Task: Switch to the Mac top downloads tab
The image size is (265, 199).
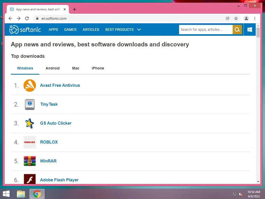Action: pos(76,68)
